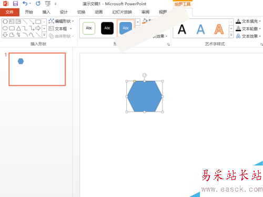Start slideshow from beginning via toolbar icon
The height and width of the screenshot is (197, 263).
click(48, 4)
